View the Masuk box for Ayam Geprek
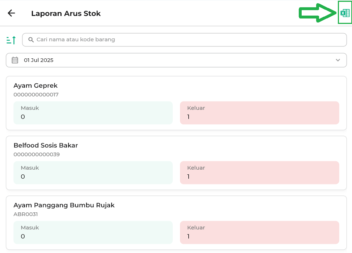 93,113
